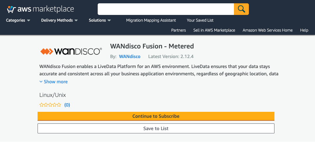Open the Delivery Methods dropdown
Image resolution: width=315 pixels, height=144 pixels.
point(59,20)
